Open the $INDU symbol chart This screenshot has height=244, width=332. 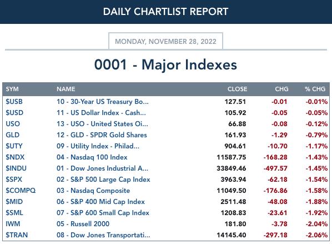[16, 168]
